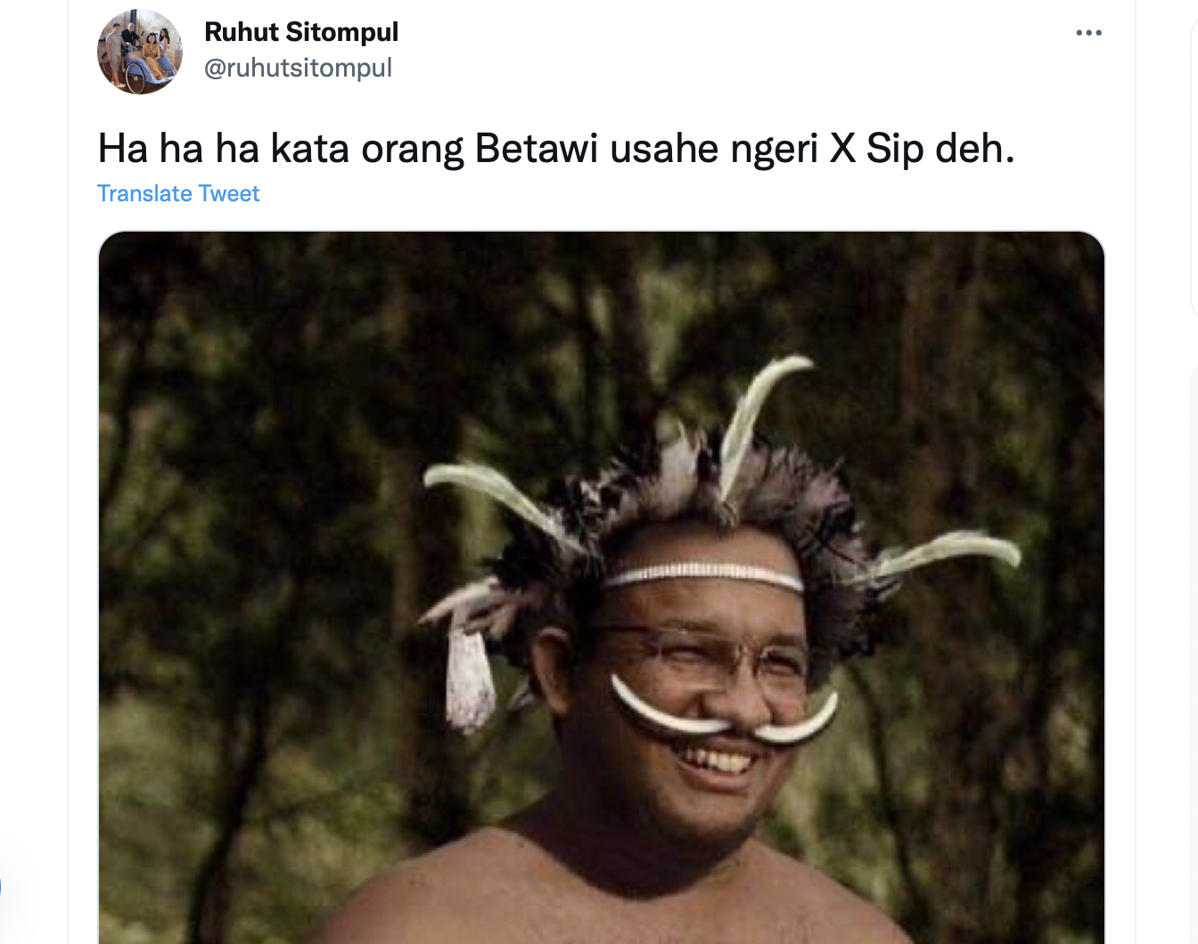
Task: Click the curved white tusk ornament in photo
Action: pos(722,712)
